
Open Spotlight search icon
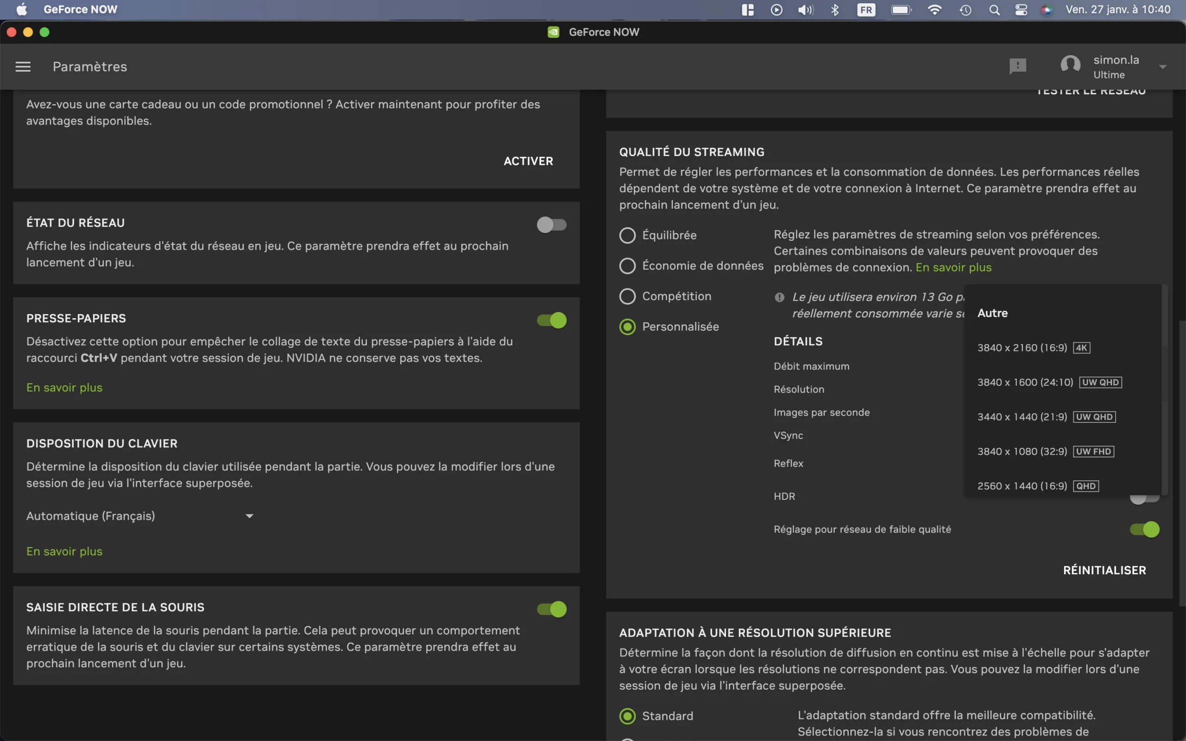click(x=994, y=9)
